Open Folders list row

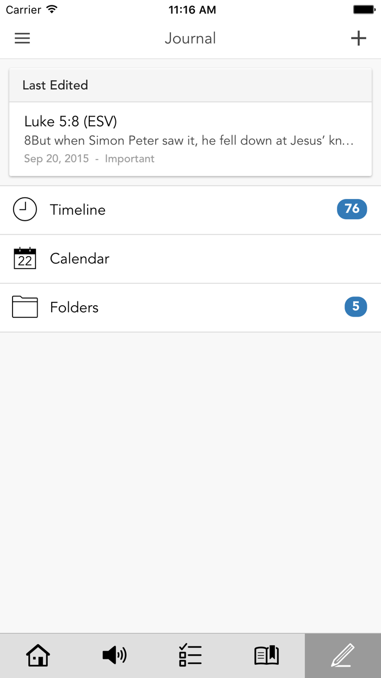(74, 307)
